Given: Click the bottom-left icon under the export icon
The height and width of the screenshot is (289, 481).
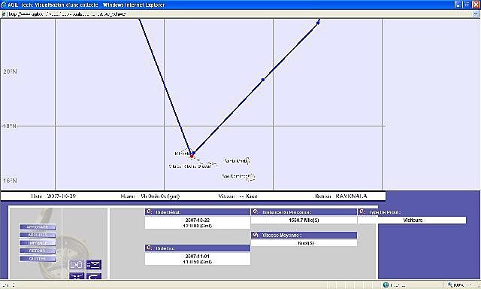Looking at the screenshot, I should click(x=77, y=275).
